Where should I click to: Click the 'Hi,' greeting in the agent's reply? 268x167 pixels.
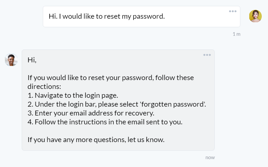click(32, 60)
